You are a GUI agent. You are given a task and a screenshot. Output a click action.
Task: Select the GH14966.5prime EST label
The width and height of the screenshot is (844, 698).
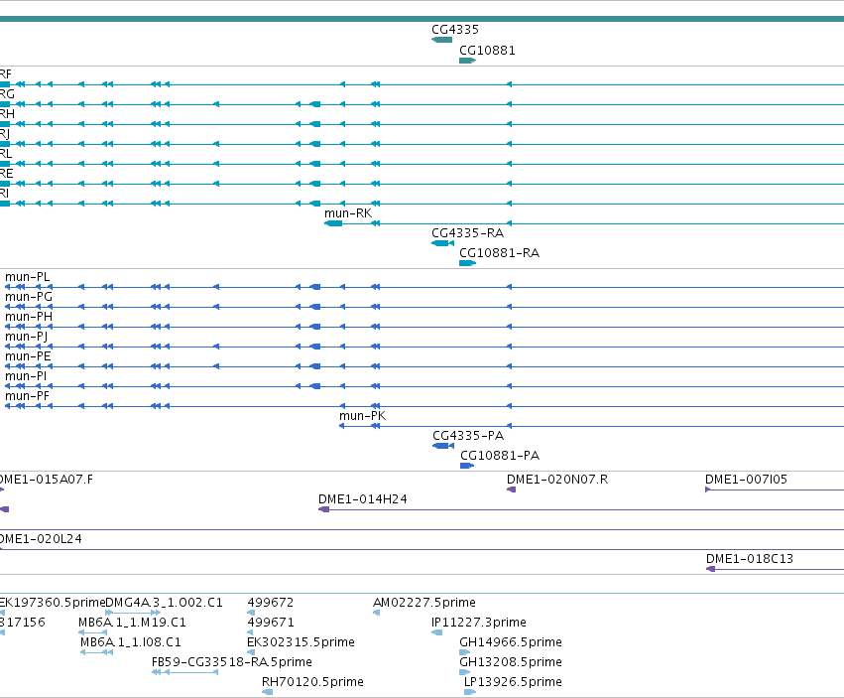pos(511,642)
